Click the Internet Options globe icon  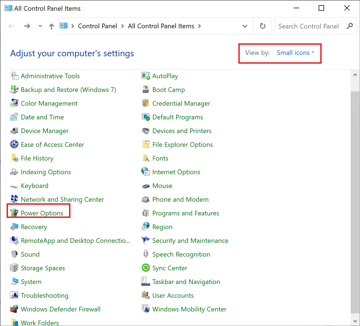pyautogui.click(x=146, y=172)
